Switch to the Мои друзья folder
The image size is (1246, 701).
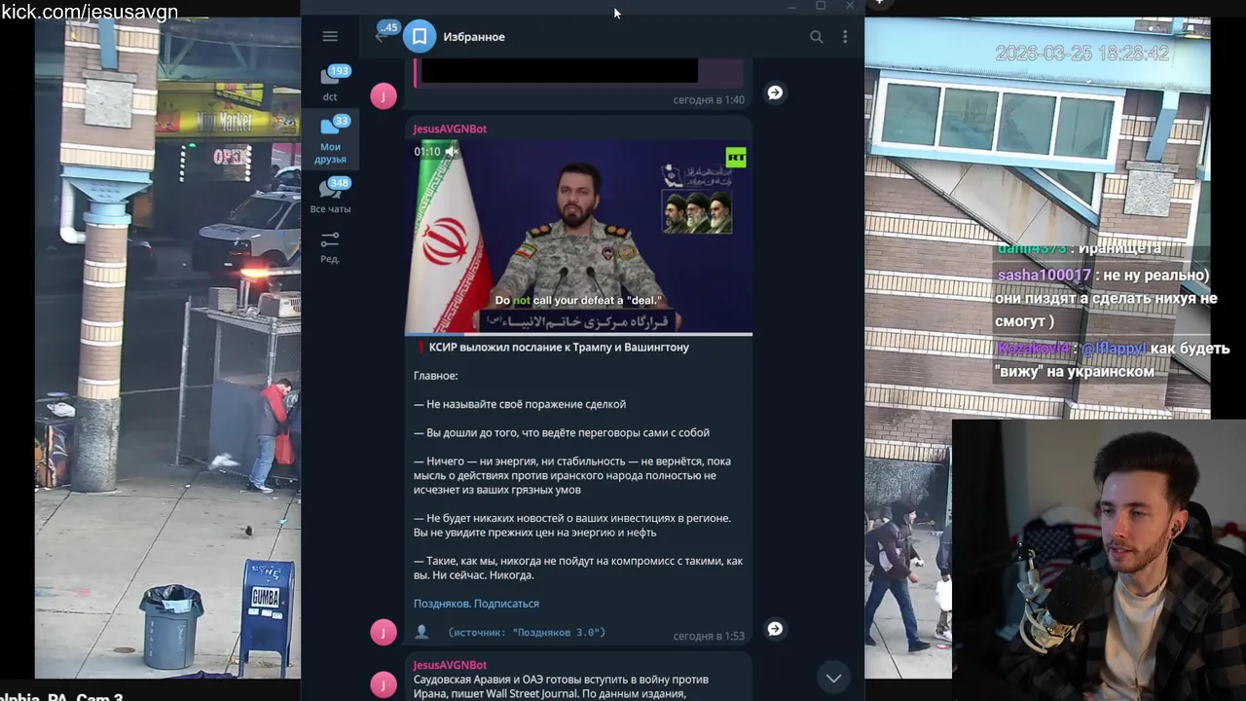pos(330,139)
